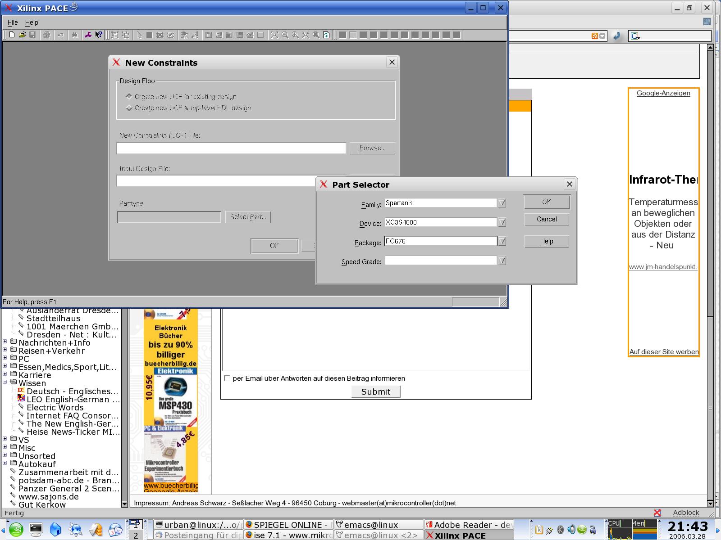Click the purple wrench toolbar icon

pyautogui.click(x=88, y=35)
